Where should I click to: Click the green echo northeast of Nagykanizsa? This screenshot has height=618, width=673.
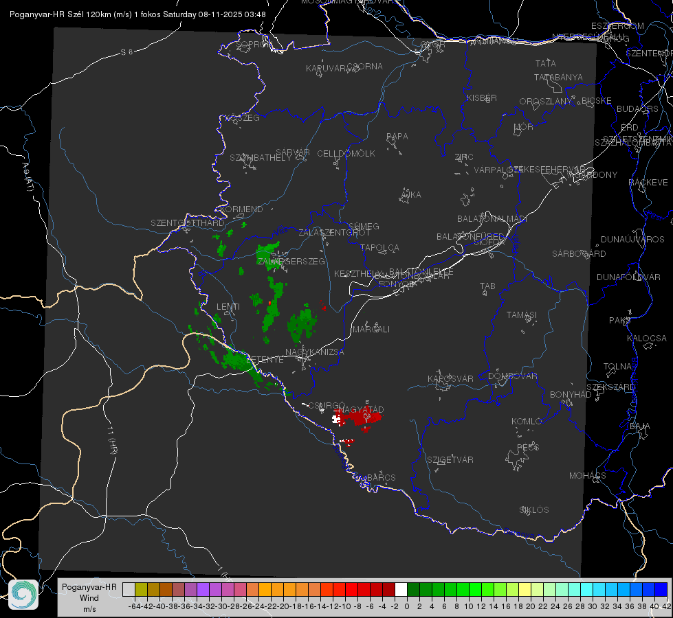click(x=302, y=324)
